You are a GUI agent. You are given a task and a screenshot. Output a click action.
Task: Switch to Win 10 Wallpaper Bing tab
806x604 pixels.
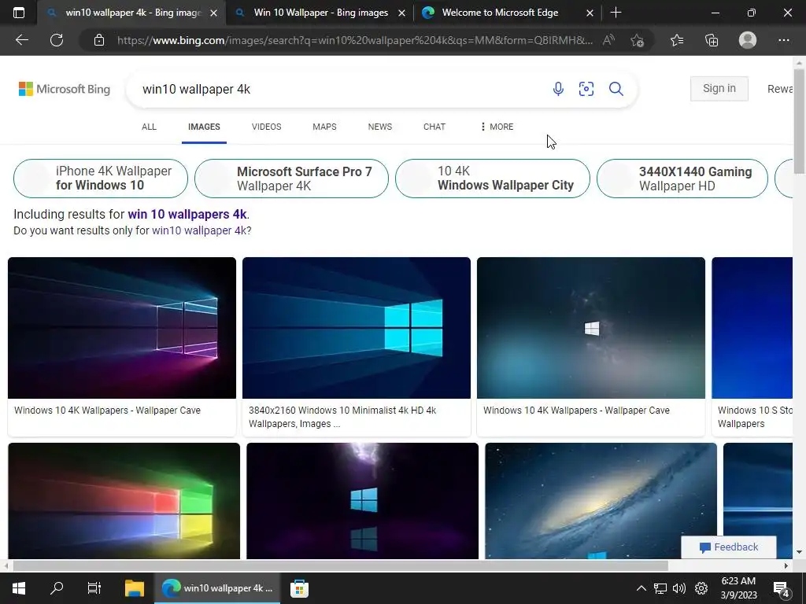point(321,13)
